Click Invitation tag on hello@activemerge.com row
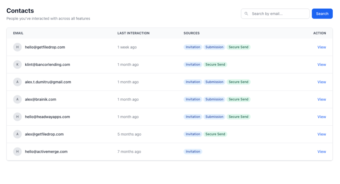This screenshot has height=184, width=340. pyautogui.click(x=193, y=152)
